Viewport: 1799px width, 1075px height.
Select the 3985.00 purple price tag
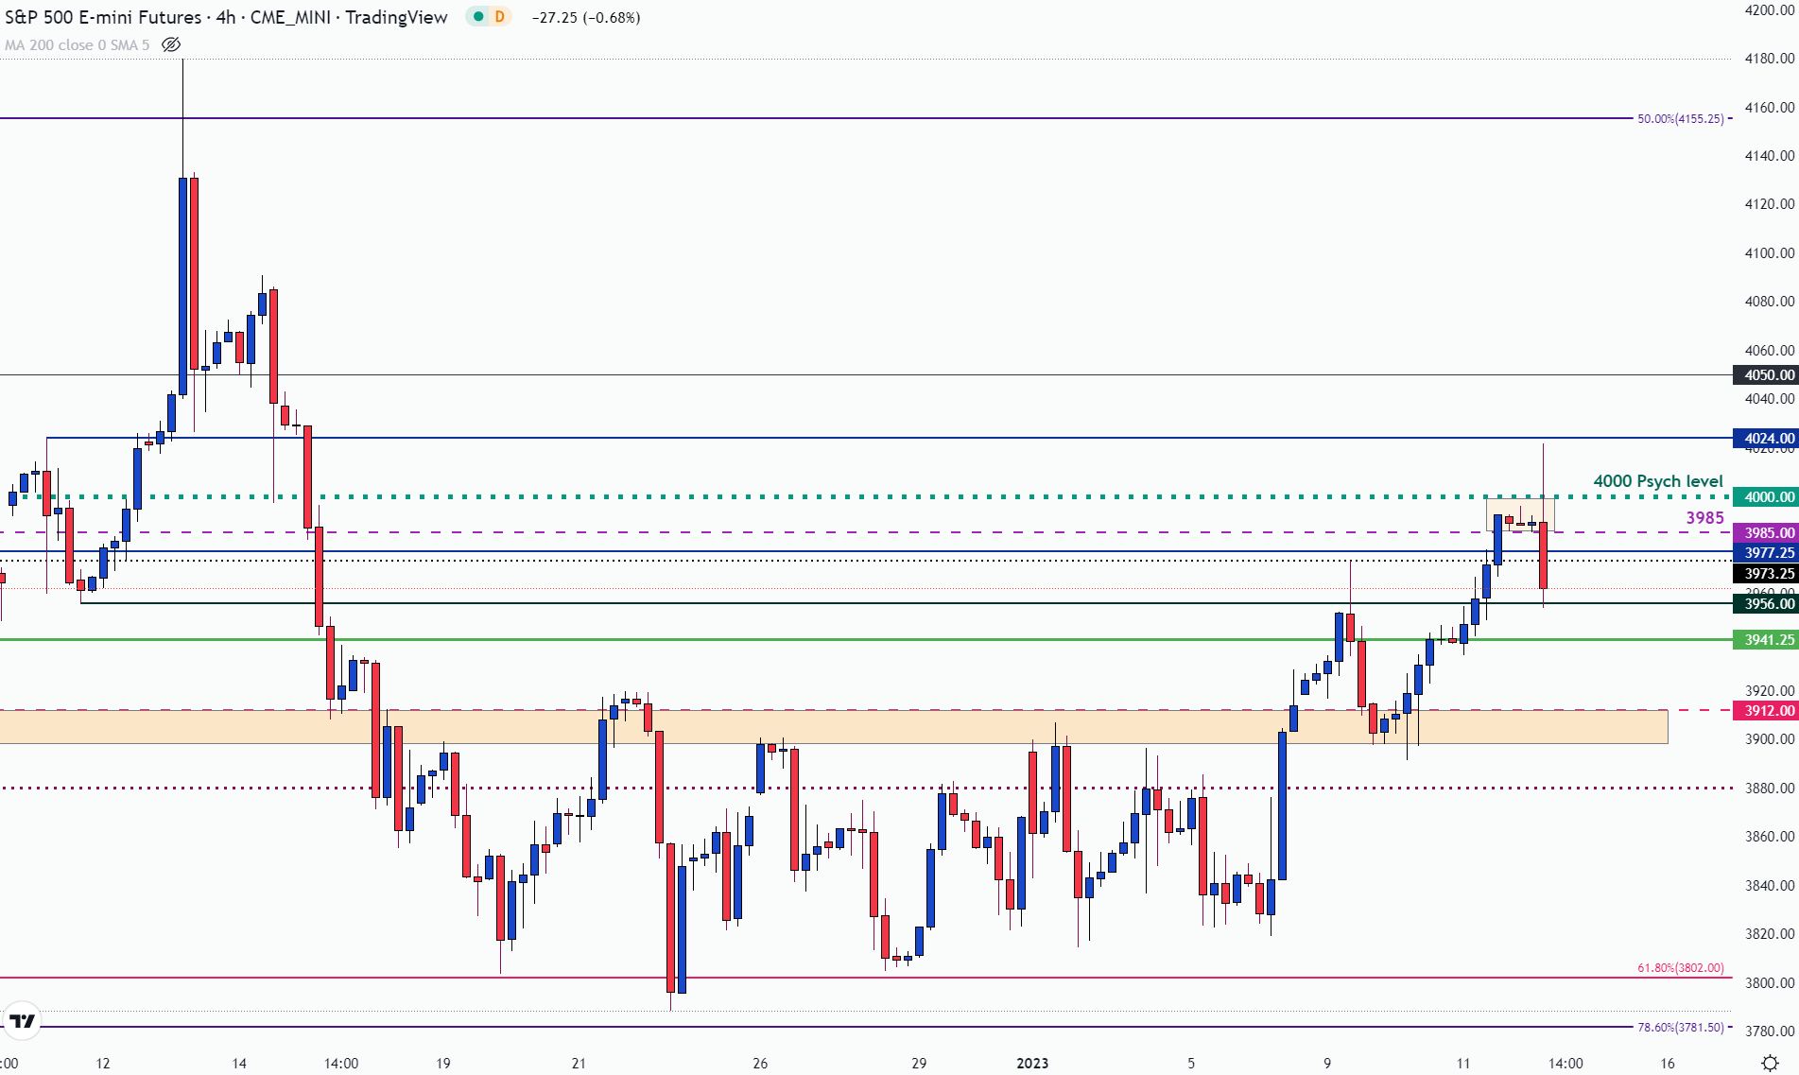(x=1765, y=532)
